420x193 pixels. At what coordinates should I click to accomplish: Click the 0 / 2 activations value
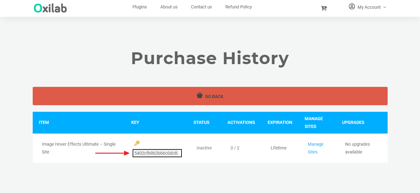click(x=235, y=148)
